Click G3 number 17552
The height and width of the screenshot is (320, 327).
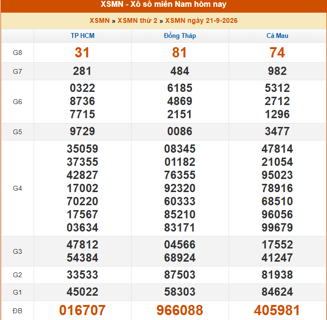(277, 245)
